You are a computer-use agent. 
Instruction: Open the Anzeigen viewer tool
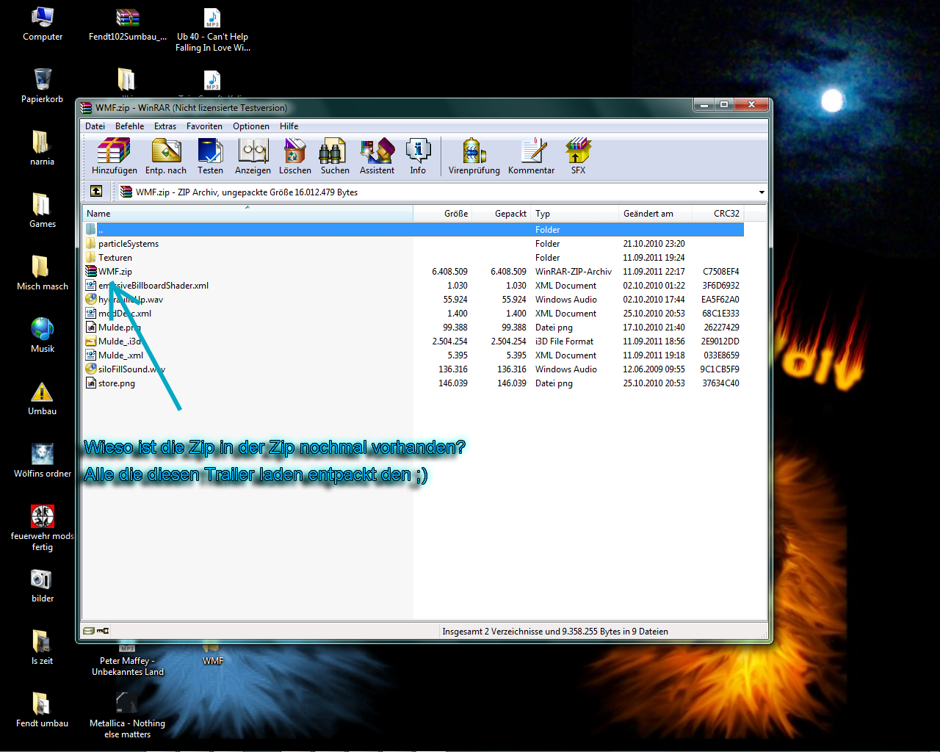pyautogui.click(x=253, y=156)
